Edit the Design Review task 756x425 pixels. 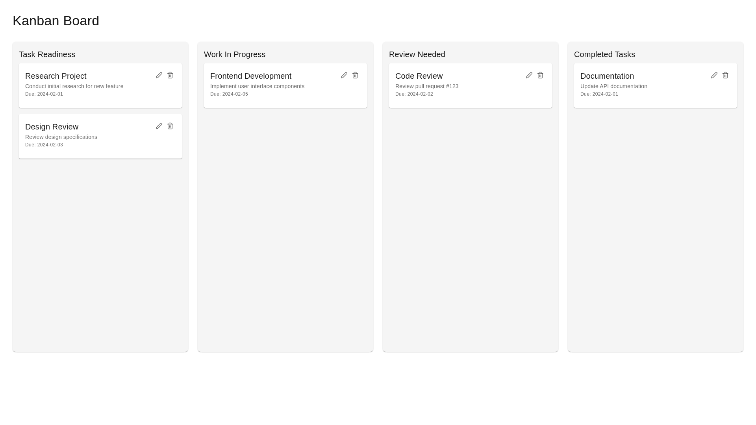[x=159, y=126]
